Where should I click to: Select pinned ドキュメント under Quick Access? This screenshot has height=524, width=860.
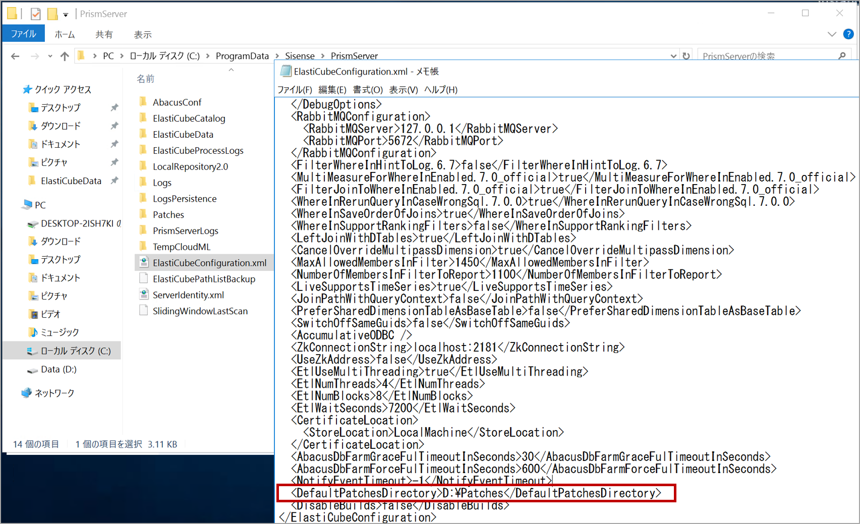pos(61,144)
